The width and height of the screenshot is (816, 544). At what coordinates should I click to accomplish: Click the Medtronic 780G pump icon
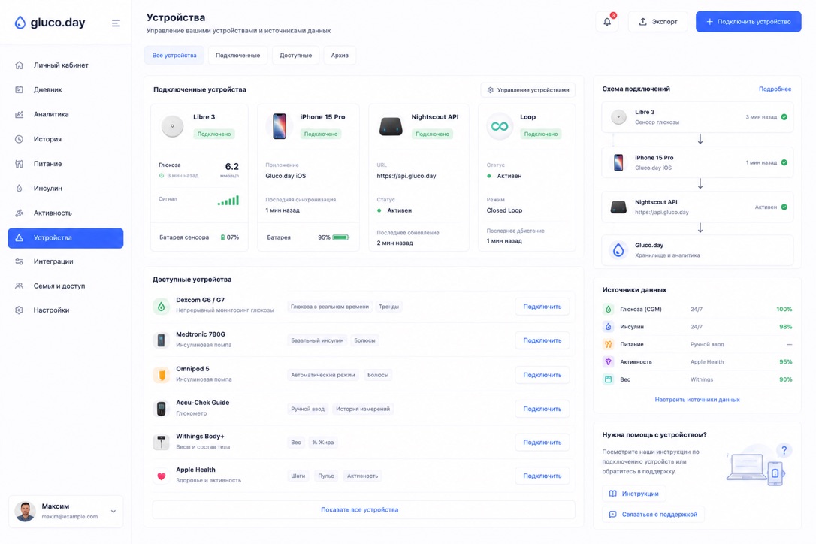[x=162, y=340]
